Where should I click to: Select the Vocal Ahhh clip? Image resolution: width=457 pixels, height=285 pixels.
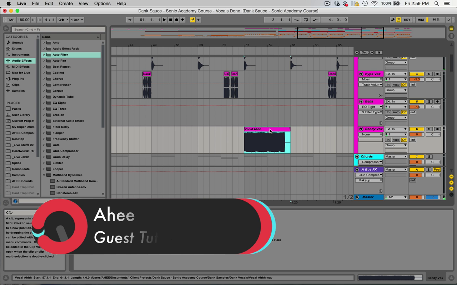257,129
